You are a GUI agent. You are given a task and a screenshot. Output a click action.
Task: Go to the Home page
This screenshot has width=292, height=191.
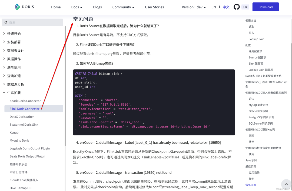(56, 7)
